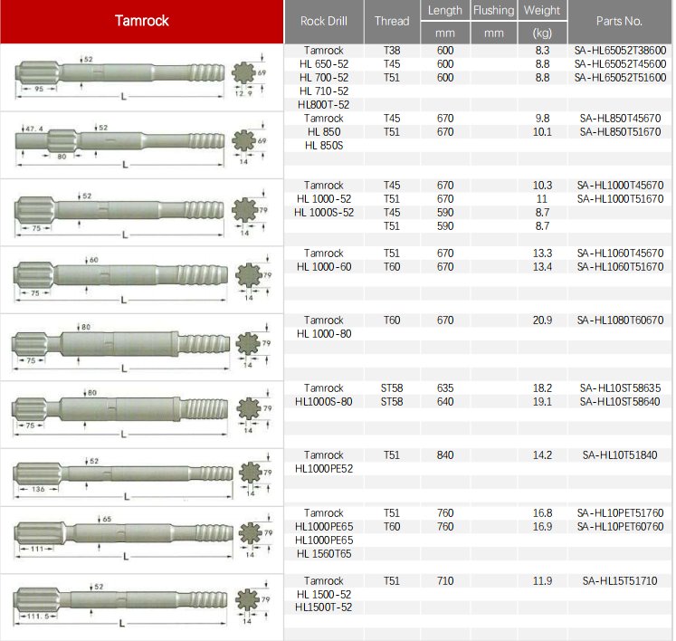Screen dimensions: 676x641
Task: Select part number SA-HL10ST58635
Action: coord(620,388)
